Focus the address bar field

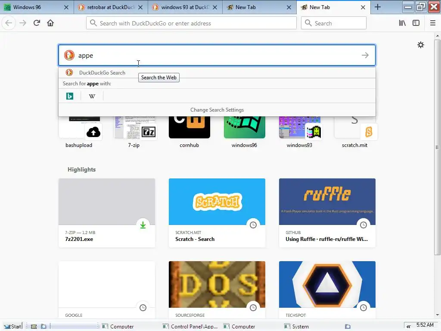pyautogui.click(x=191, y=23)
